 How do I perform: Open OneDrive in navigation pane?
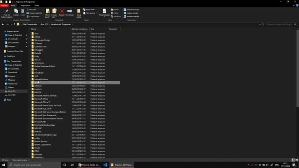pos(10,56)
